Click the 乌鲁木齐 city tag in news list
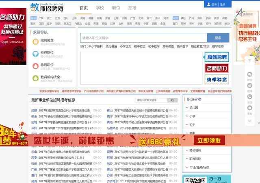This screenshot has width=260, height=183. point(113,128)
